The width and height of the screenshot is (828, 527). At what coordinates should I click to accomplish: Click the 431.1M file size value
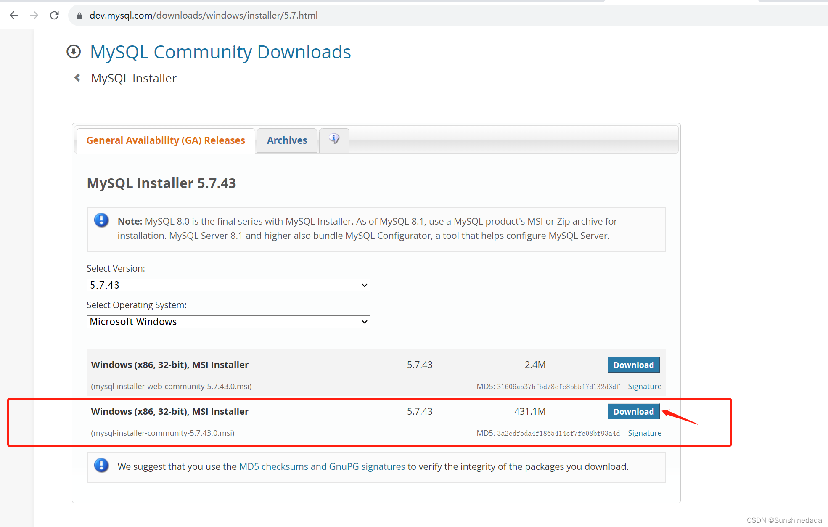coord(530,411)
